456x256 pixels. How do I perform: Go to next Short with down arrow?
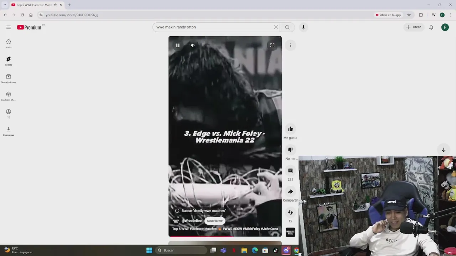[444, 150]
